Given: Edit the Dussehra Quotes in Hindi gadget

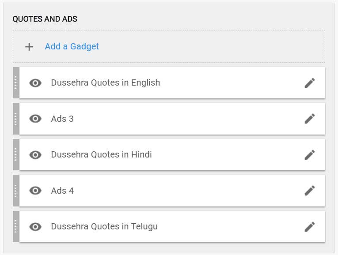Looking at the screenshot, I should click(x=310, y=155).
